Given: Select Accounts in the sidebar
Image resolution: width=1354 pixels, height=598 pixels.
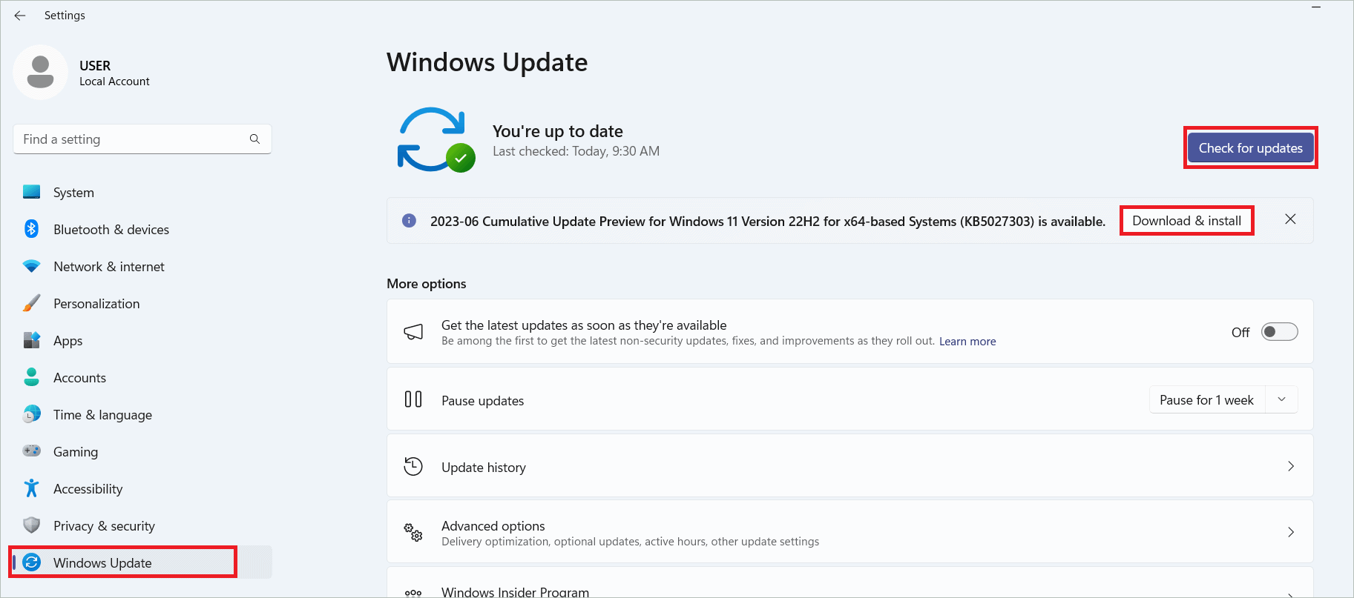Looking at the screenshot, I should (142, 377).
